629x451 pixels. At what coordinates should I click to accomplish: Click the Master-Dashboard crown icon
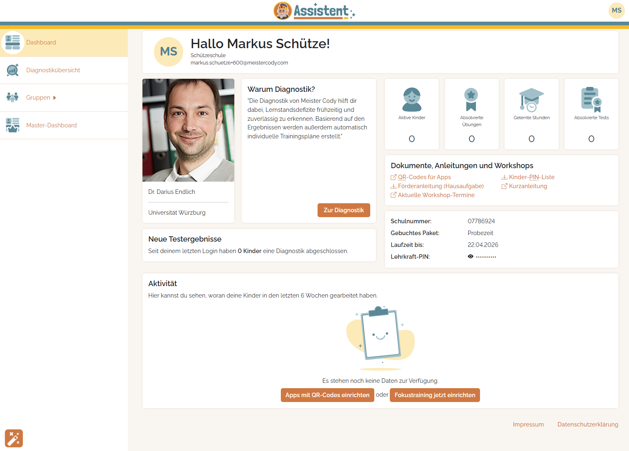(13, 125)
